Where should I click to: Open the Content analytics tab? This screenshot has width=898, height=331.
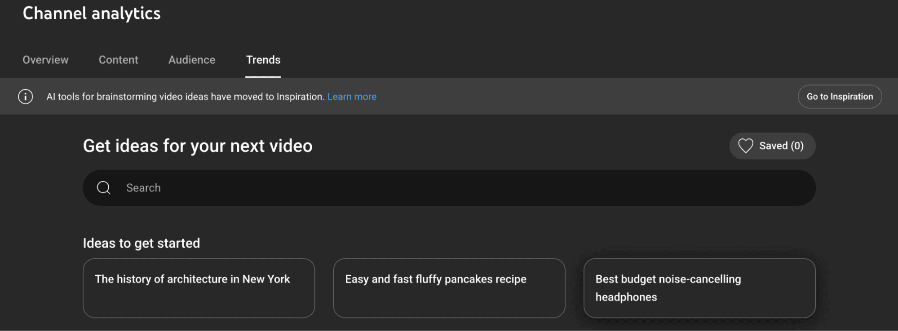pos(118,60)
